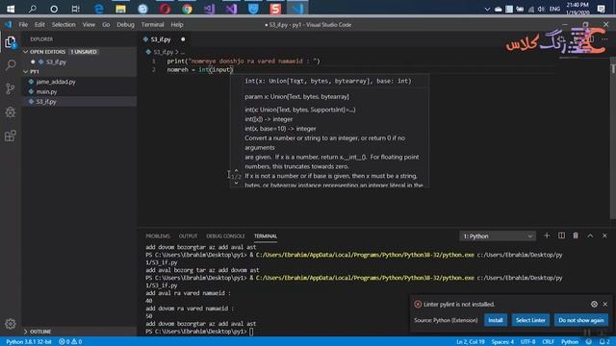Show next signature with down arrow
Screen dimensions: 616x346
236,183
